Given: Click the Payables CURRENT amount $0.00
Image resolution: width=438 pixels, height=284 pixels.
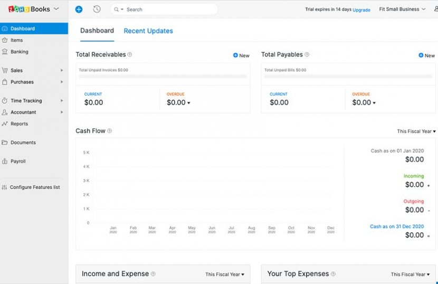Looking at the screenshot, I should (x=279, y=102).
